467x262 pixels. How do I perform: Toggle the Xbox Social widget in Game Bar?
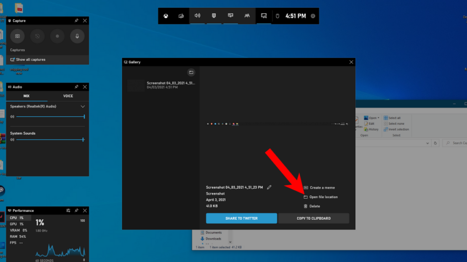pos(247,16)
